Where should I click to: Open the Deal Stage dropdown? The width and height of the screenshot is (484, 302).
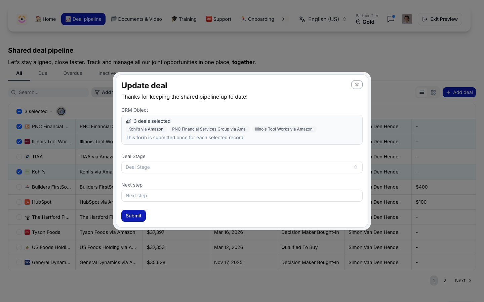242,167
